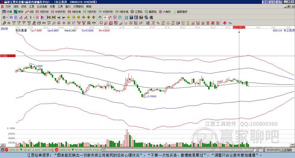Viewport: 295px width, 158px height.
Task: Open the 帮助 menu
Action: tap(89, 7)
